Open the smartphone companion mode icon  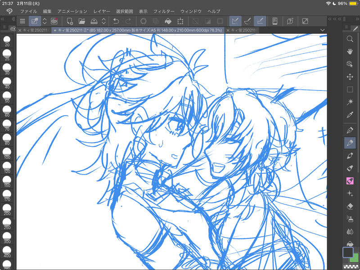[275, 21]
